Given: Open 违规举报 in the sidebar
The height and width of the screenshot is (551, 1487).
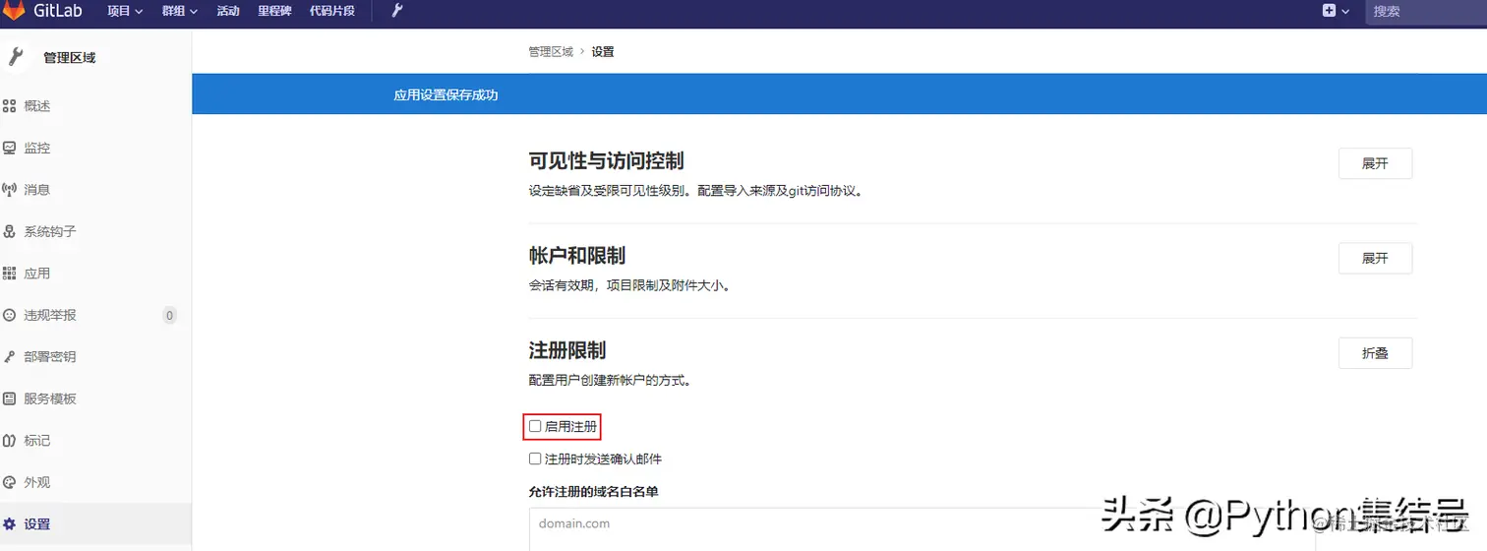Looking at the screenshot, I should [50, 315].
